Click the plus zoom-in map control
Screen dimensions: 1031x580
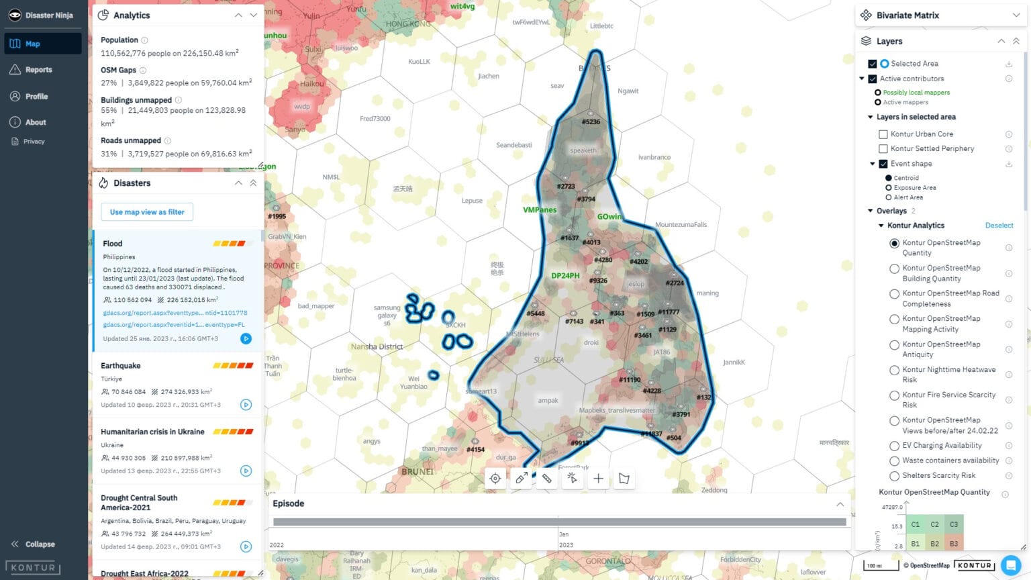pos(598,478)
